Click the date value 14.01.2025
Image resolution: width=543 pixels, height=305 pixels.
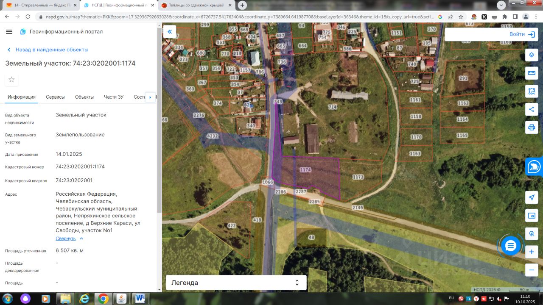pos(69,154)
